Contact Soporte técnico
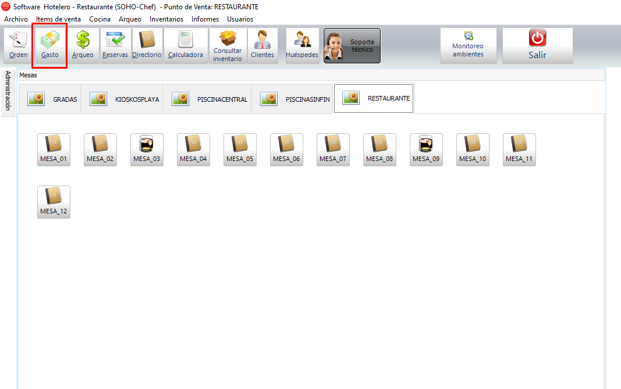This screenshot has height=389, width=621. click(352, 45)
